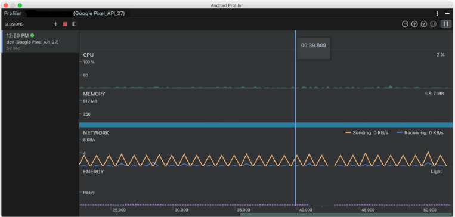Click the 30.000 time axis label
This screenshot has height=217, width=455.
[181, 210]
